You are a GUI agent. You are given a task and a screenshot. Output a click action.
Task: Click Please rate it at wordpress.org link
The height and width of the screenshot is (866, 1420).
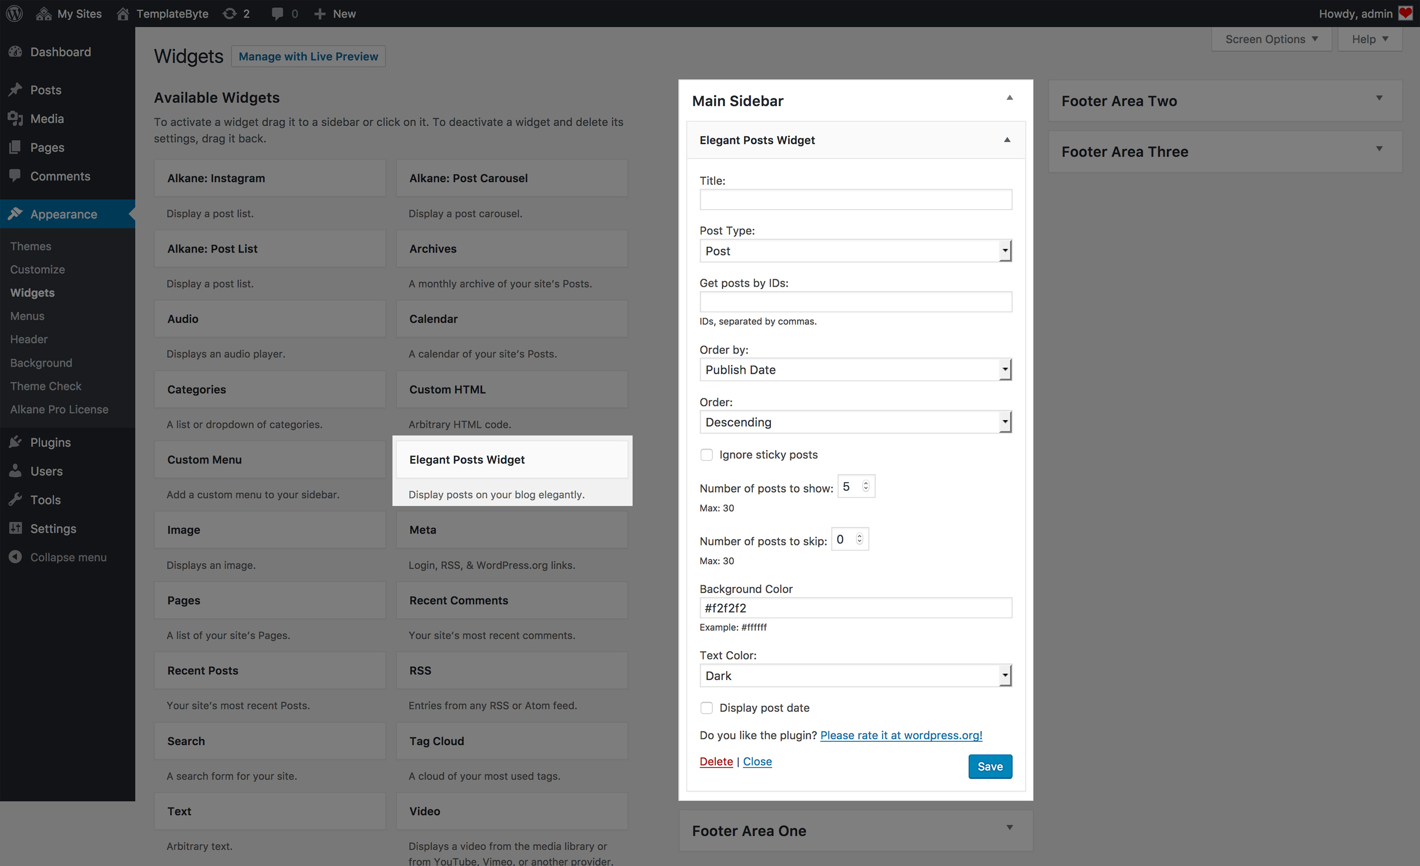click(901, 735)
